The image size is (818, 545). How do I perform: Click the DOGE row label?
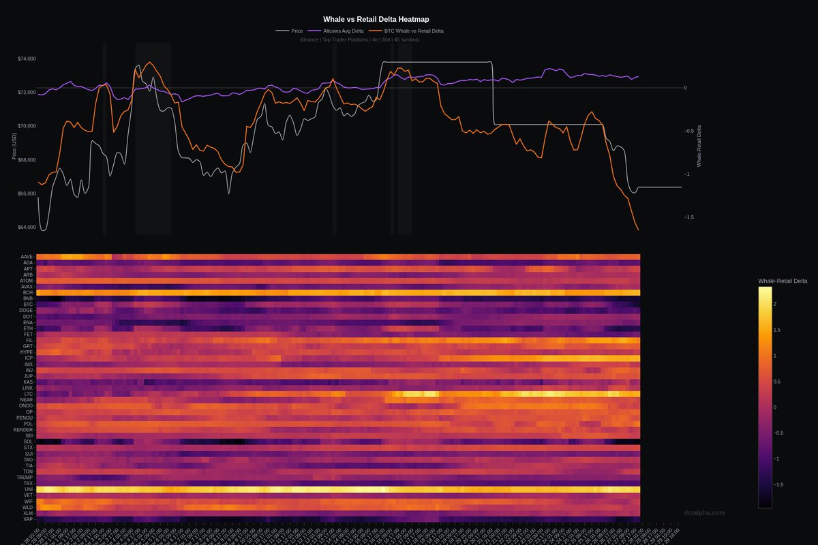[x=26, y=310]
